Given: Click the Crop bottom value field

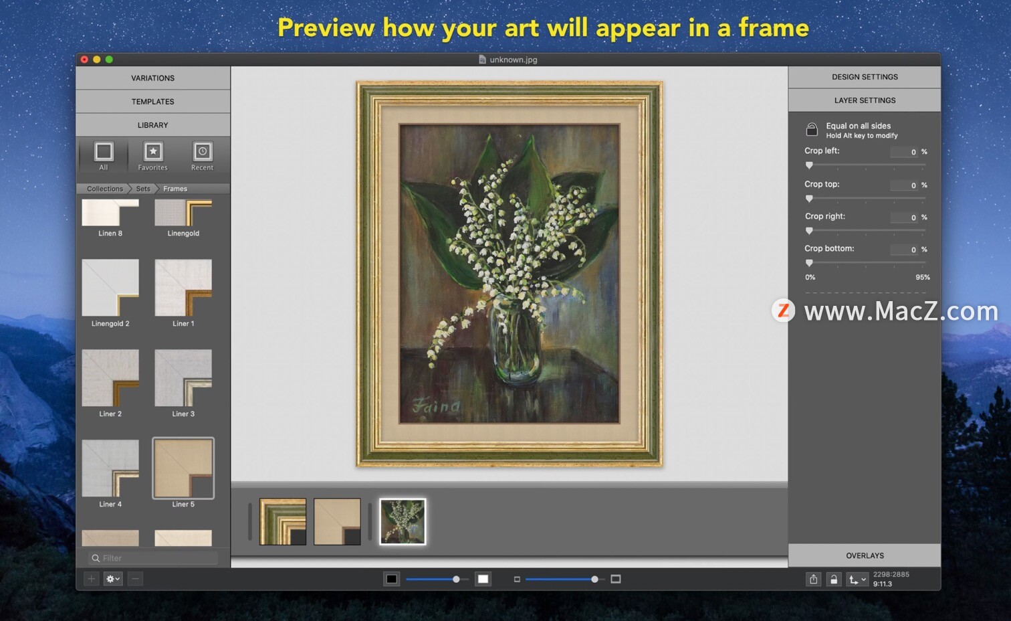Looking at the screenshot, I should pyautogui.click(x=904, y=250).
